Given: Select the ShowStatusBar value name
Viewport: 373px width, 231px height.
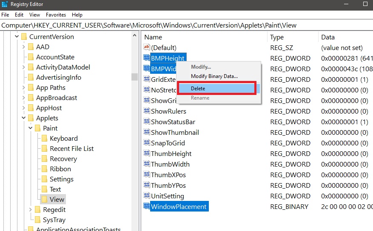Looking at the screenshot, I should coord(173,122).
